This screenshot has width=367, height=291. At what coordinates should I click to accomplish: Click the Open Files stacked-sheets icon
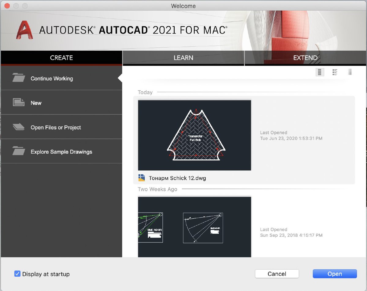(x=19, y=127)
